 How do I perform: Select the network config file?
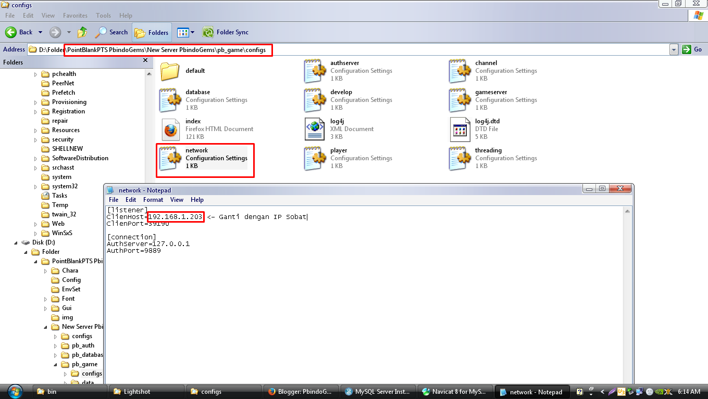coord(170,159)
